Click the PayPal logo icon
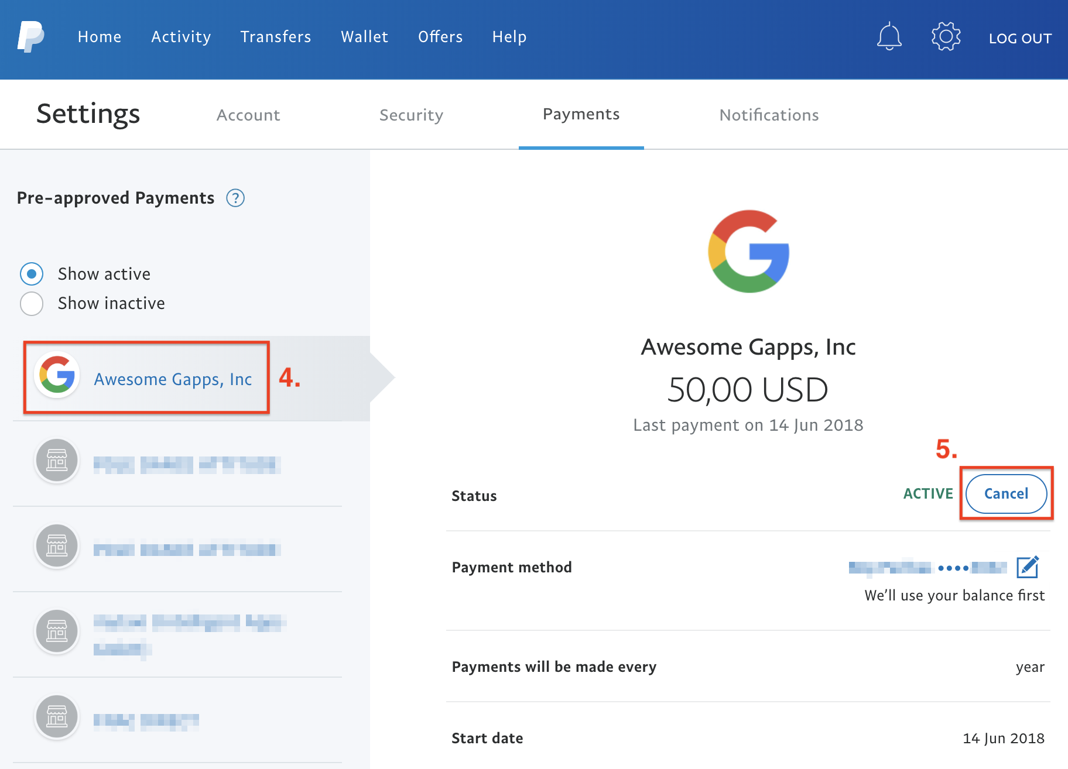Image resolution: width=1068 pixels, height=769 pixels. point(31,37)
